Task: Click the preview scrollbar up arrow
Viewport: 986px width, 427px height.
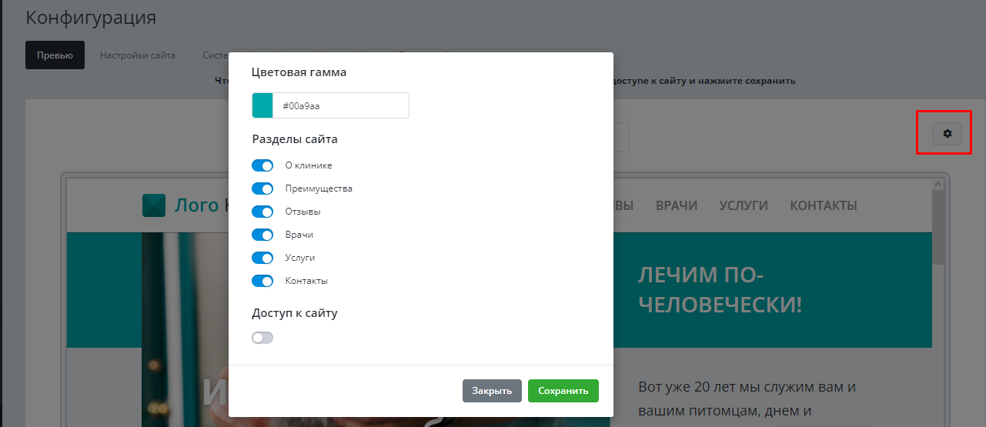Action: (938, 185)
